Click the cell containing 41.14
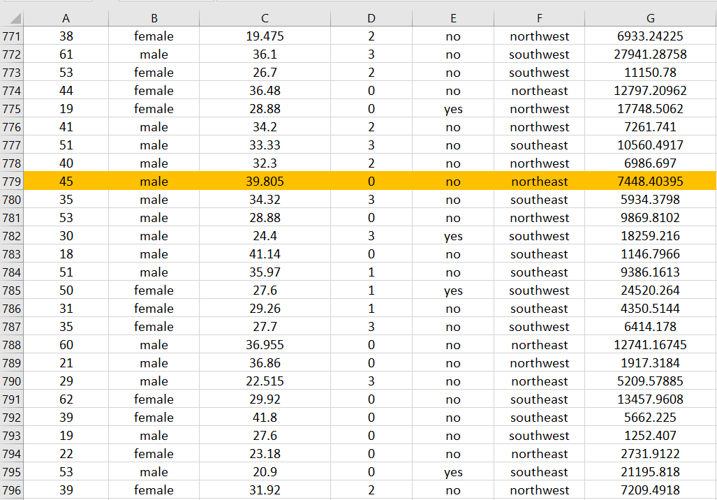 [x=264, y=253]
